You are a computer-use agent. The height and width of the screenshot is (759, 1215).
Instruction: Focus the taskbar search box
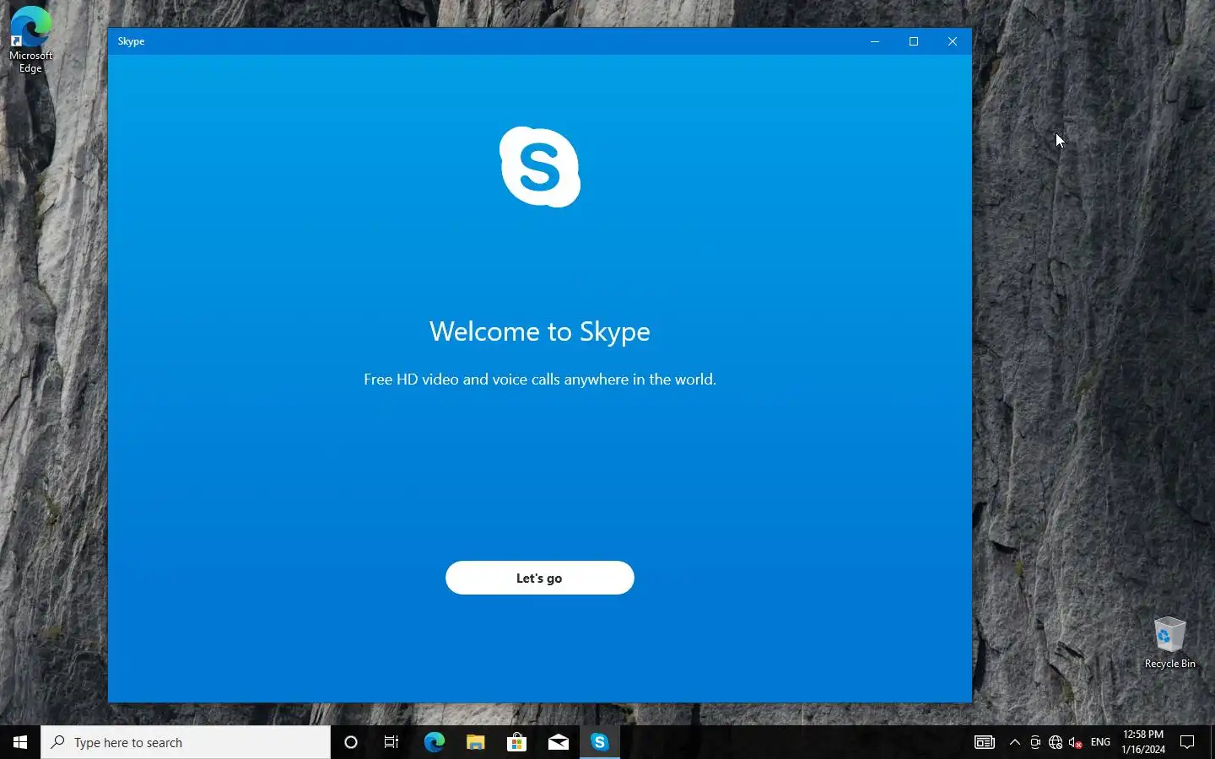coord(186,742)
